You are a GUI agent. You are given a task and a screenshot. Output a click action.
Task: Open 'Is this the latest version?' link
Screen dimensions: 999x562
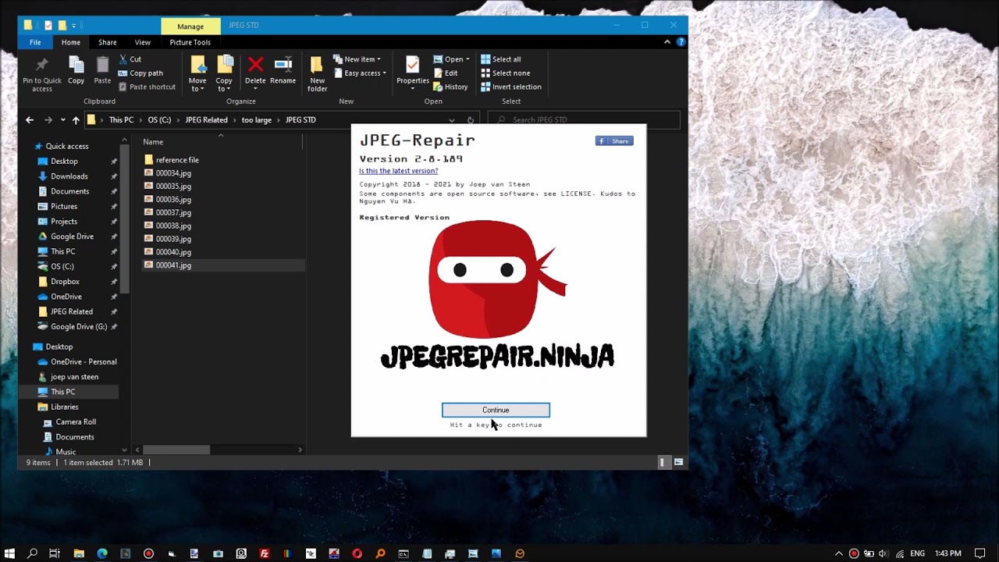coord(398,171)
